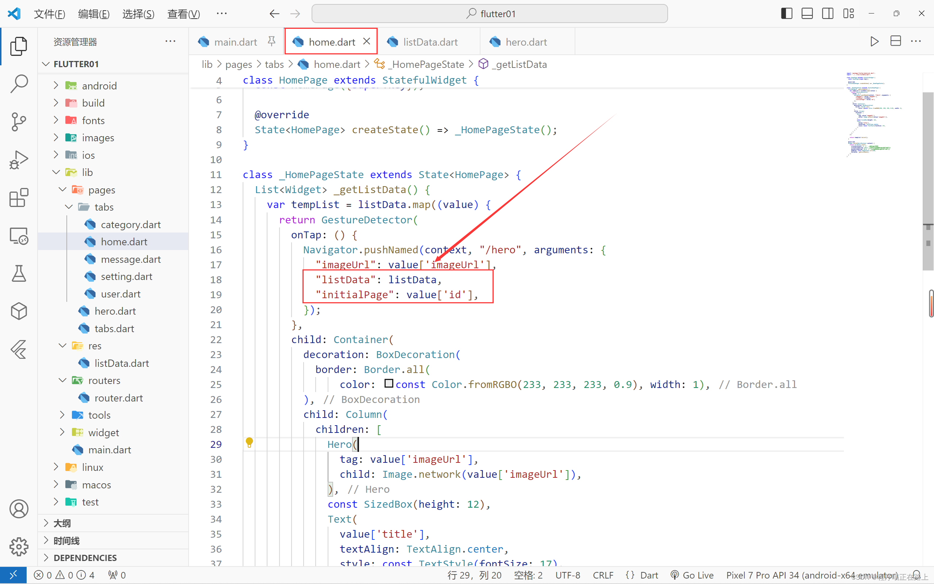Expand the android folder

click(99, 86)
